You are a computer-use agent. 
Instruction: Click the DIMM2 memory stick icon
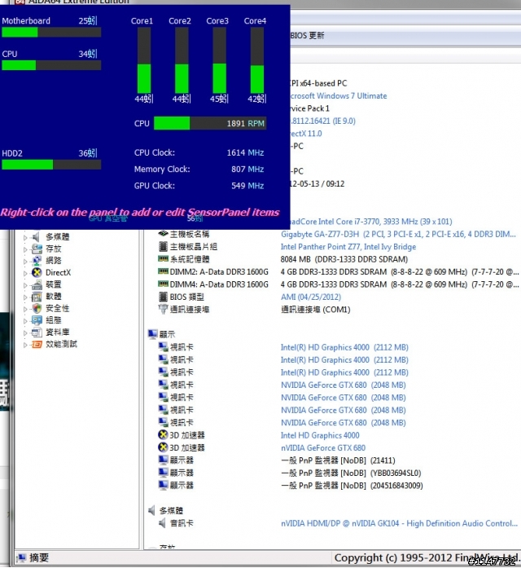(x=163, y=271)
